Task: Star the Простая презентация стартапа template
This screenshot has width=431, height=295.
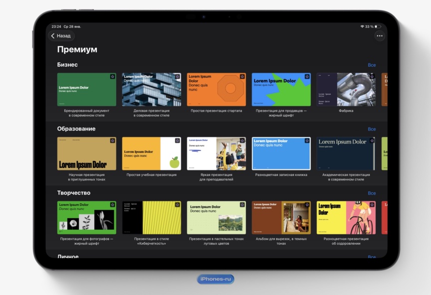Action: coord(242,77)
